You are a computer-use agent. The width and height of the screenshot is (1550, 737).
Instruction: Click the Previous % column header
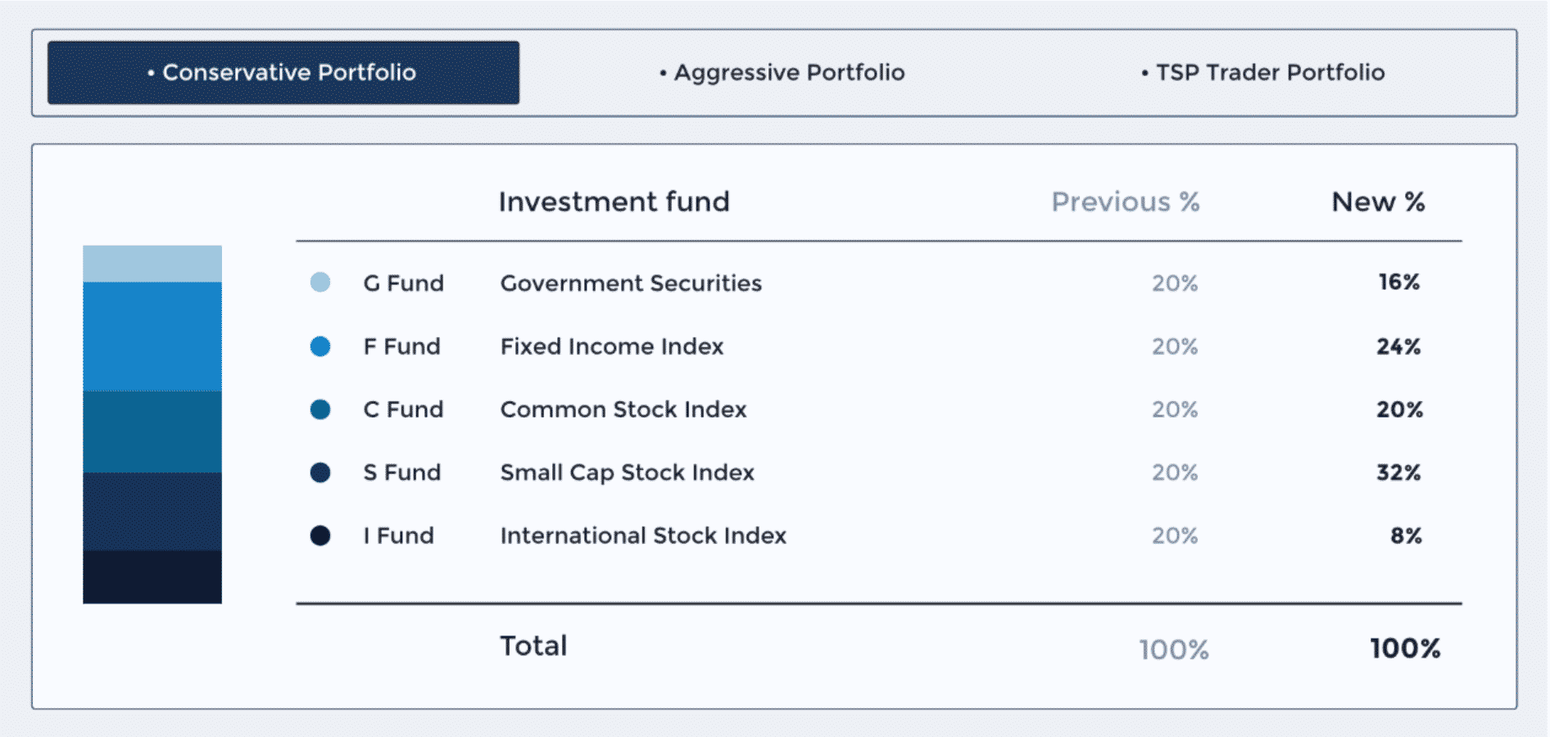click(1125, 202)
